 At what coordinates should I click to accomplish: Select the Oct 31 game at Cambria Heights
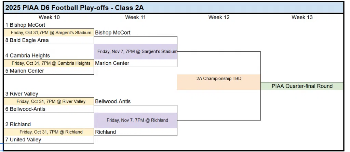tap(49, 63)
